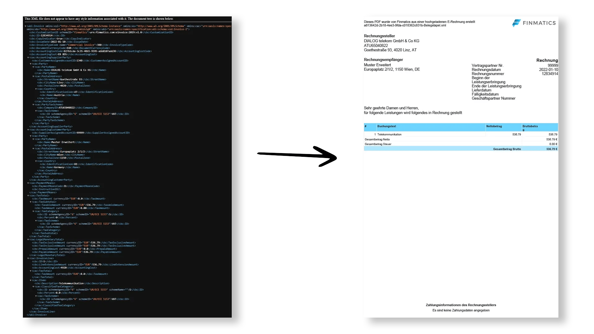The height and width of the screenshot is (334, 594).
Task: Select the cbc:IssueDate 2022-01-10 line
Action: coord(59,42)
